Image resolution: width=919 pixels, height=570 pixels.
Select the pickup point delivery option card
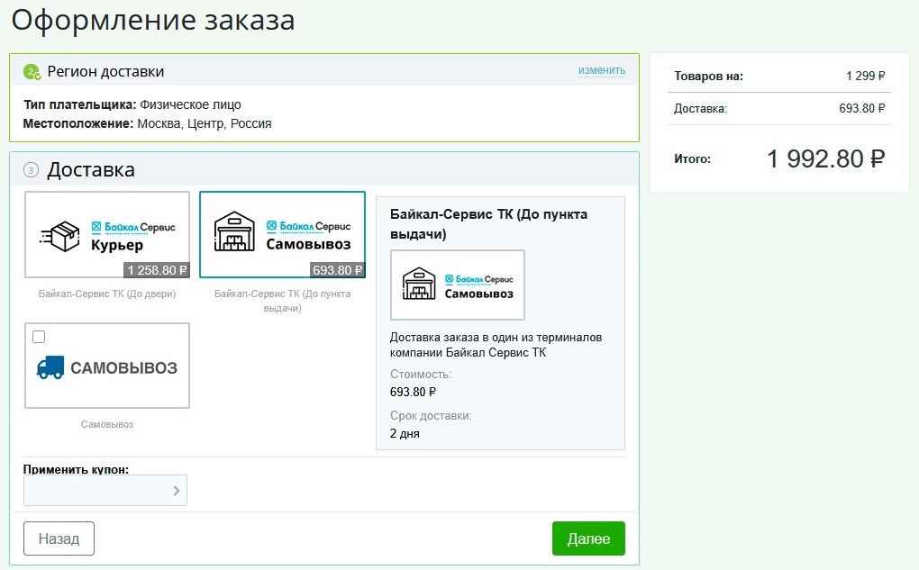point(279,234)
